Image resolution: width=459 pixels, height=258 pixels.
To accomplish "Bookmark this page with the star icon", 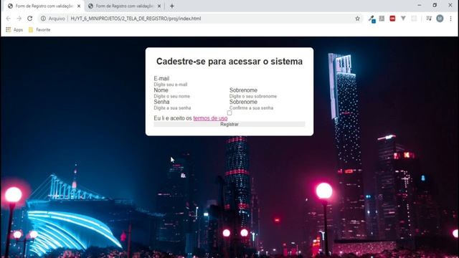I will pos(357,19).
